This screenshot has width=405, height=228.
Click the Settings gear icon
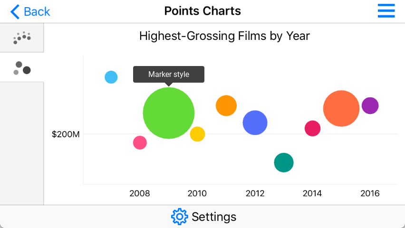coord(180,217)
